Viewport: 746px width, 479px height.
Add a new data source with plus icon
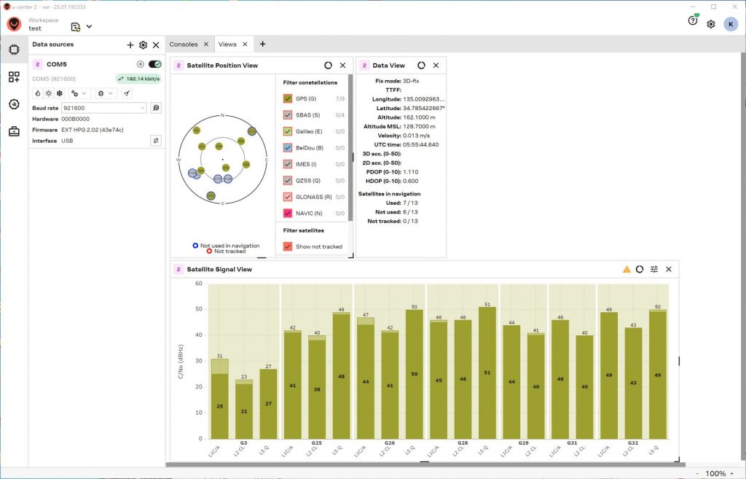point(130,45)
